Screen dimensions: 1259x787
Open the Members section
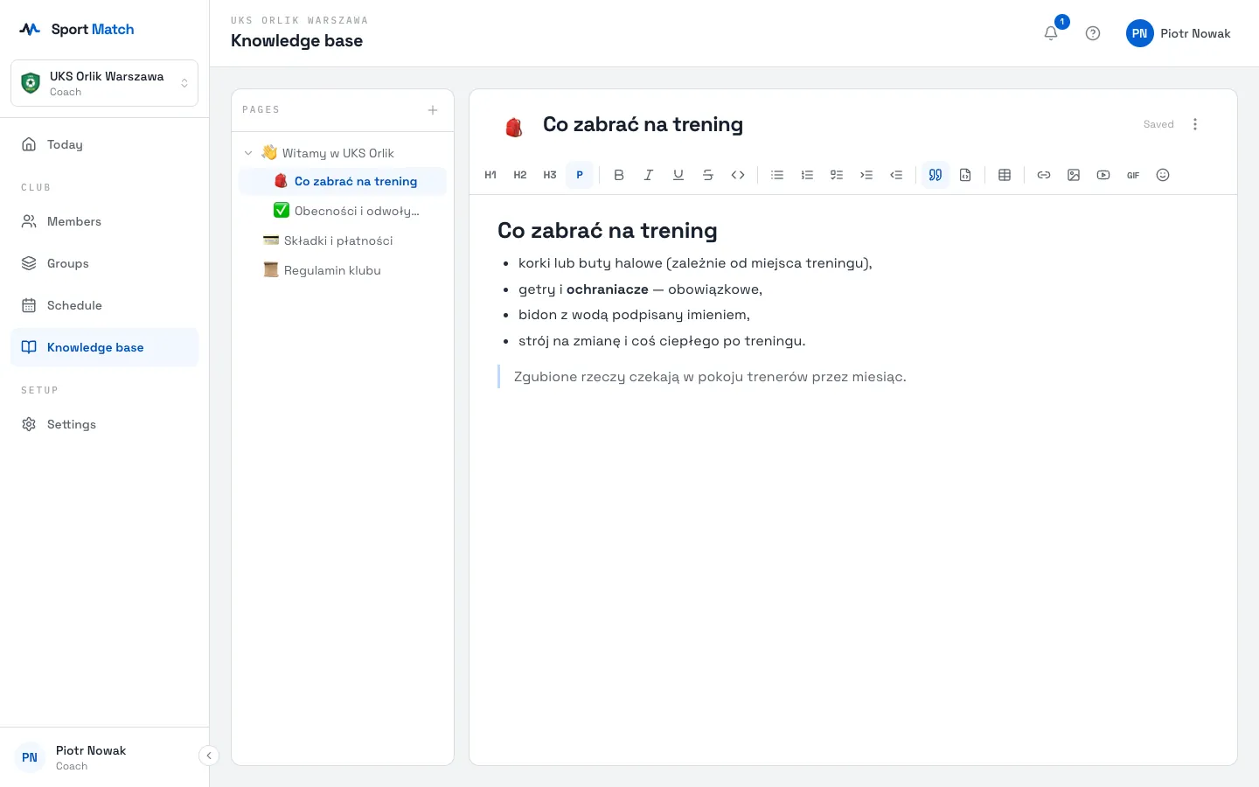click(105, 221)
